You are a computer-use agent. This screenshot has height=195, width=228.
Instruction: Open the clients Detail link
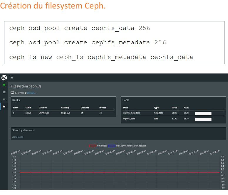pos(31,93)
